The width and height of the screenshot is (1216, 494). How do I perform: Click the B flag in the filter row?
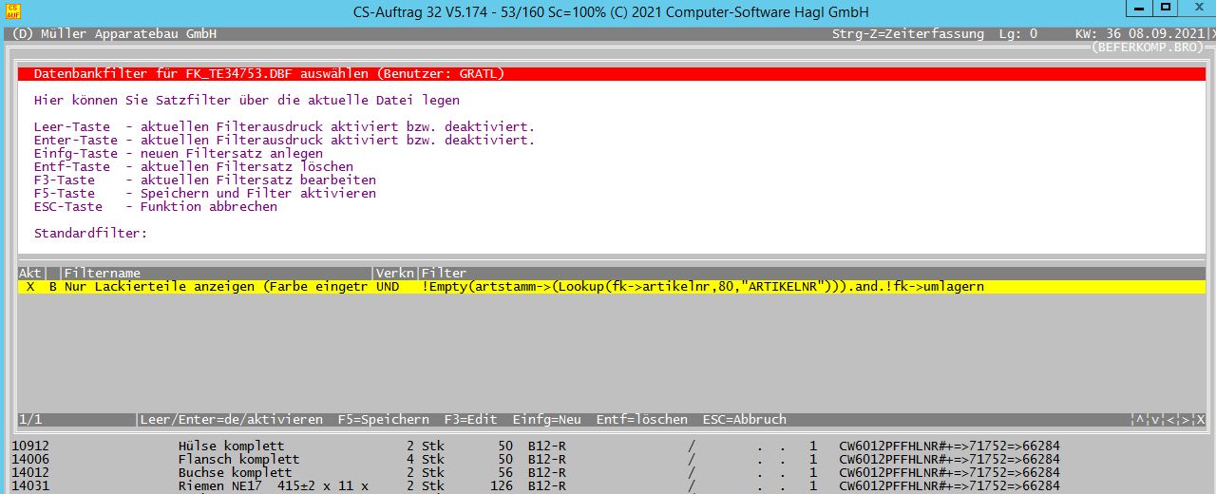[x=53, y=286]
